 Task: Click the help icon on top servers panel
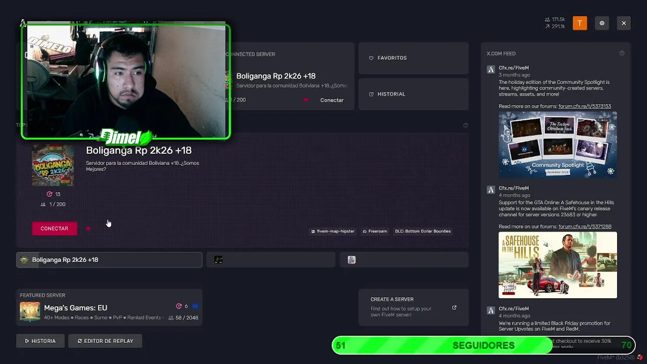pyautogui.click(x=466, y=125)
